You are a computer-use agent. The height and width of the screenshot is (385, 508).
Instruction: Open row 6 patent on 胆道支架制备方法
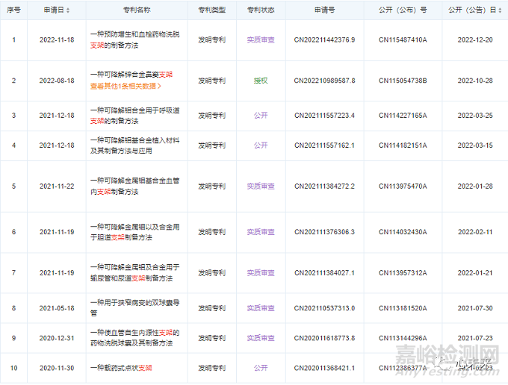coord(134,232)
